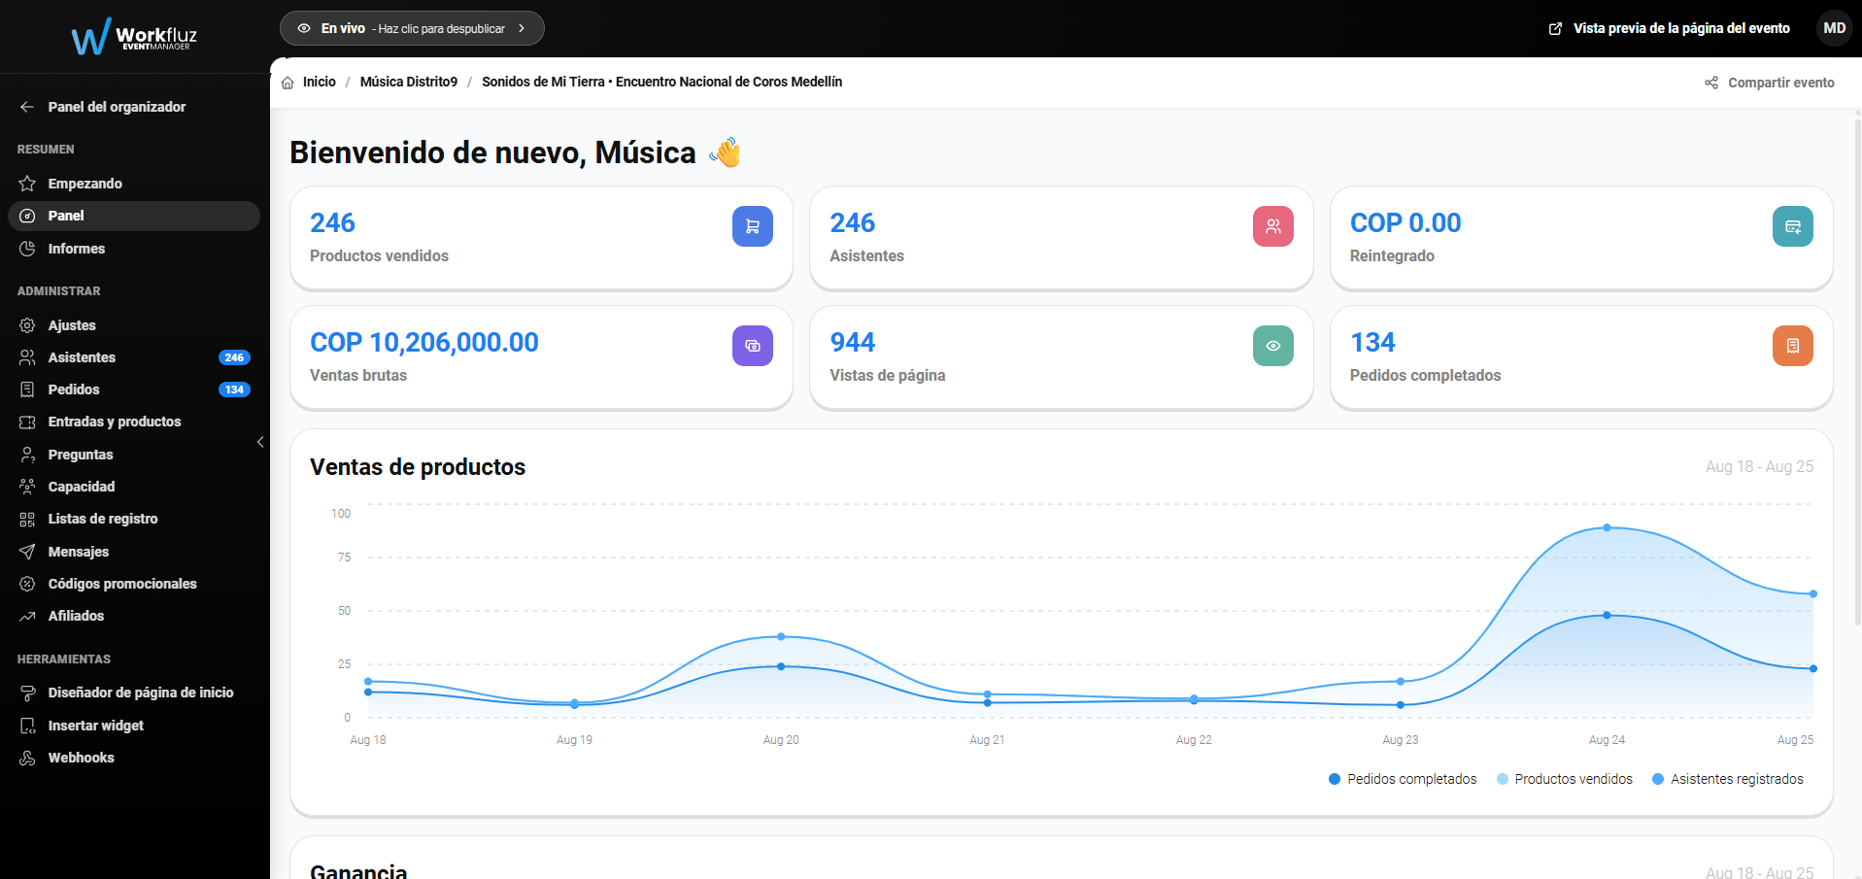Click discount icon beside Códigos promocionales

27,584
